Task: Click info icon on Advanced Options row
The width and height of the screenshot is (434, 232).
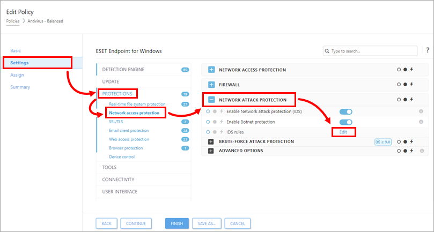Action: click(422, 151)
